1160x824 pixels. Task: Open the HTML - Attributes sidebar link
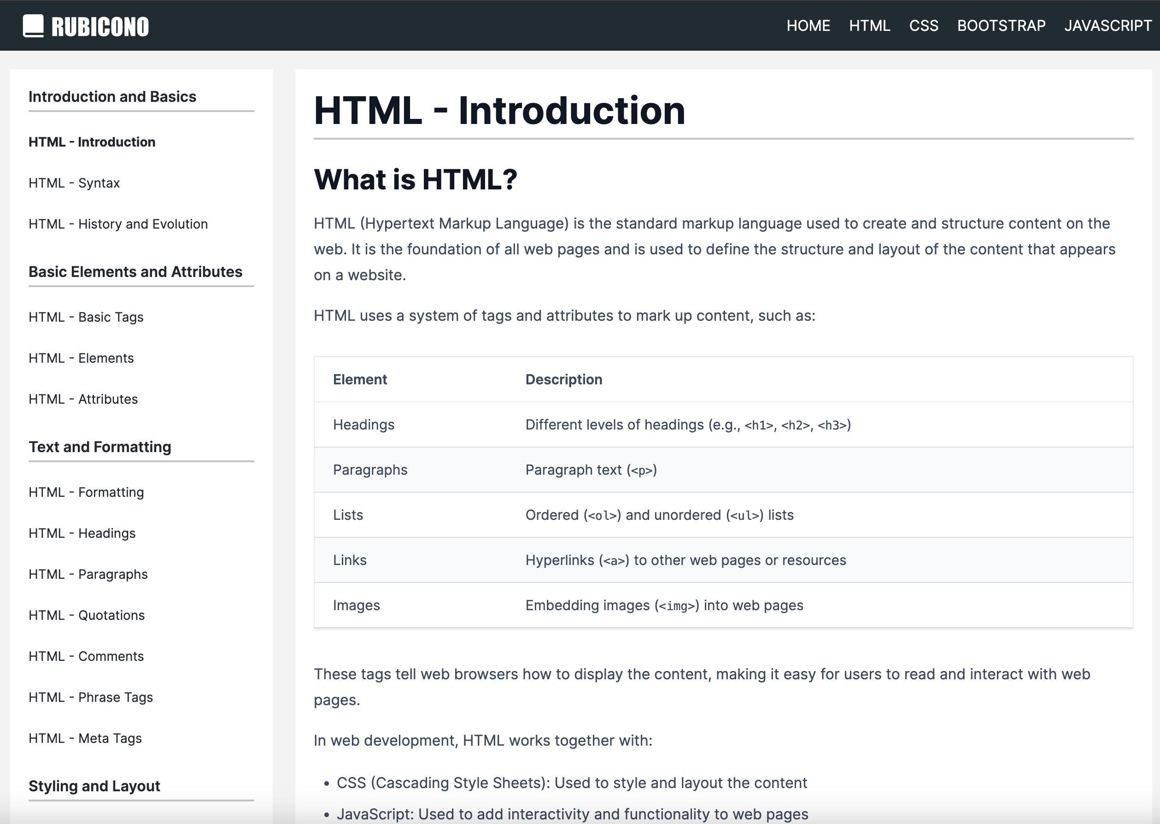83,399
